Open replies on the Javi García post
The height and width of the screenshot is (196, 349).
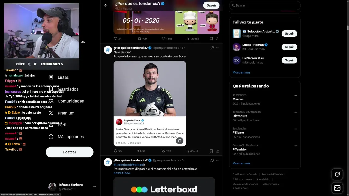pos(118,151)
